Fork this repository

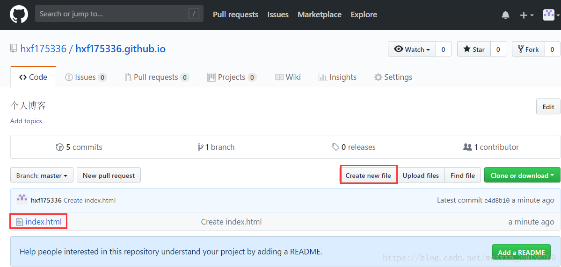(x=528, y=49)
